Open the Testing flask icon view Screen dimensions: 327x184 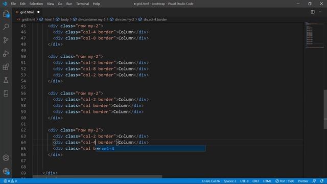pos(6,80)
